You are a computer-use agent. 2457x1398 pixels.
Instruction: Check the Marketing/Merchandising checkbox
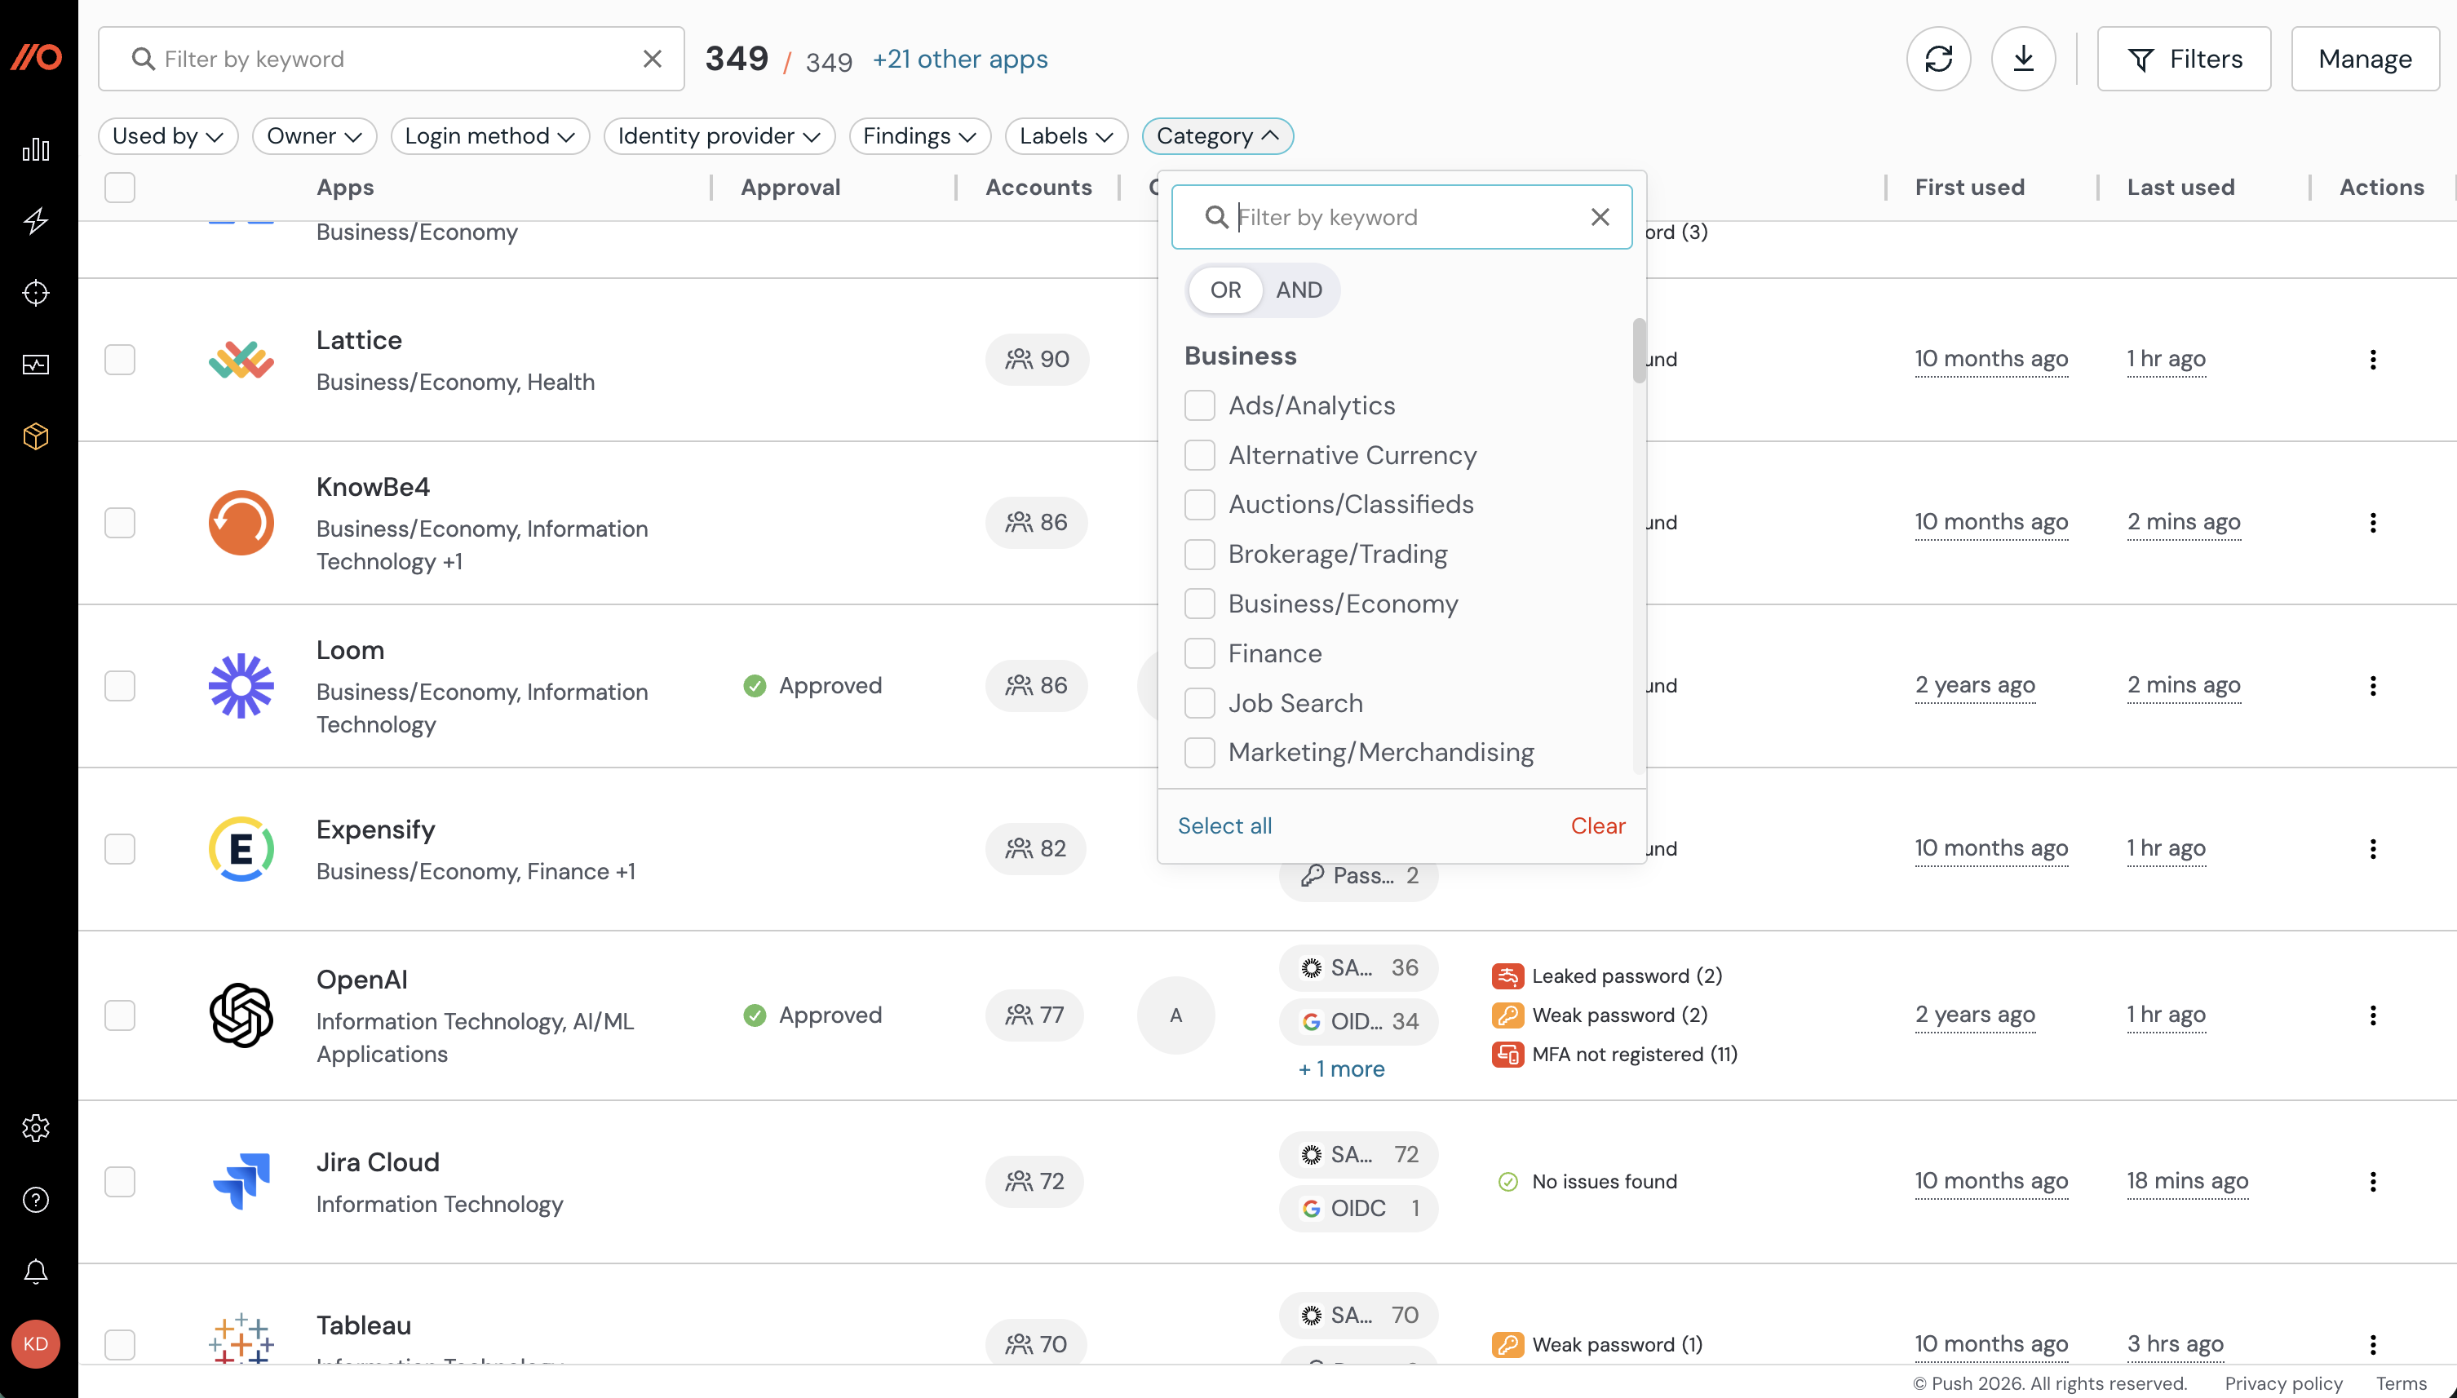1199,753
